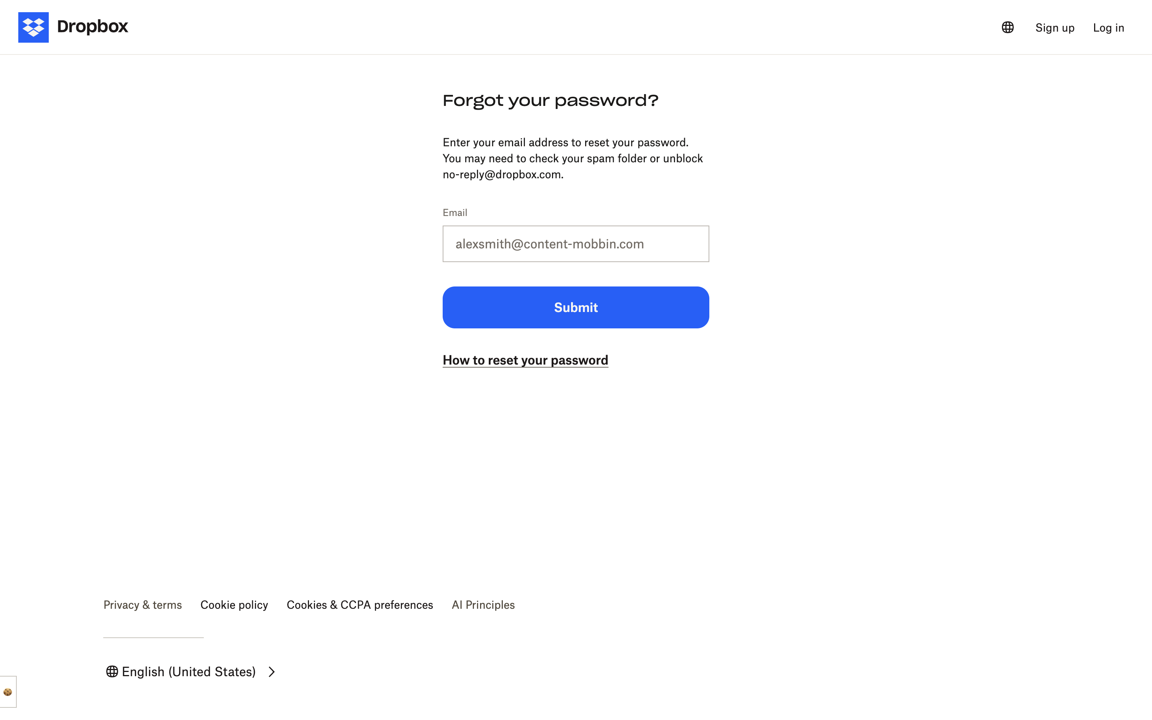The image size is (1152, 720).
Task: Go to Log in
Action: point(1108,27)
